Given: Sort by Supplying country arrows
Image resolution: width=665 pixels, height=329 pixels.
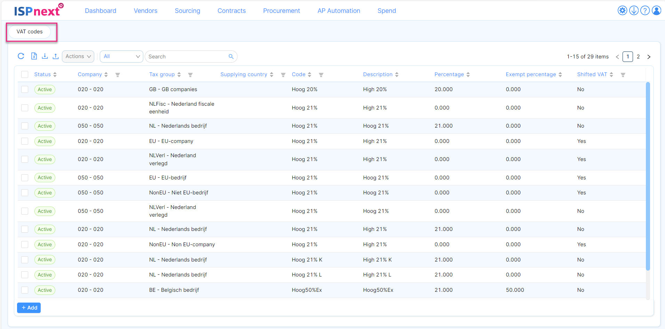Looking at the screenshot, I should click(272, 75).
